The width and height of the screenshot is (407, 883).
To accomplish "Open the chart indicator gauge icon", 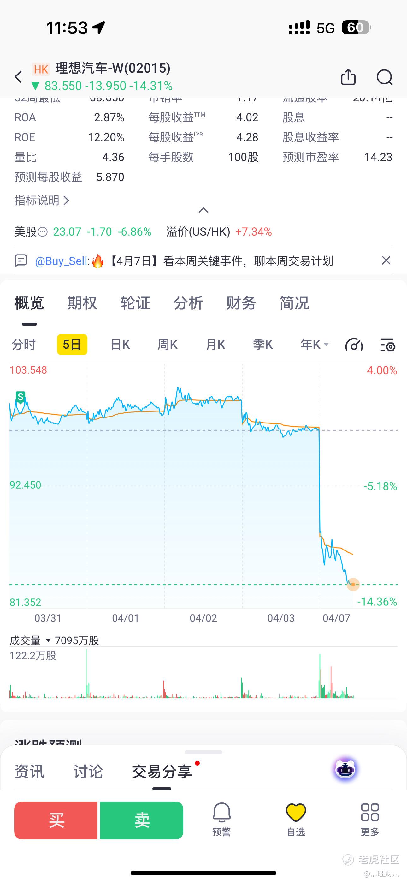I will pos(354,345).
